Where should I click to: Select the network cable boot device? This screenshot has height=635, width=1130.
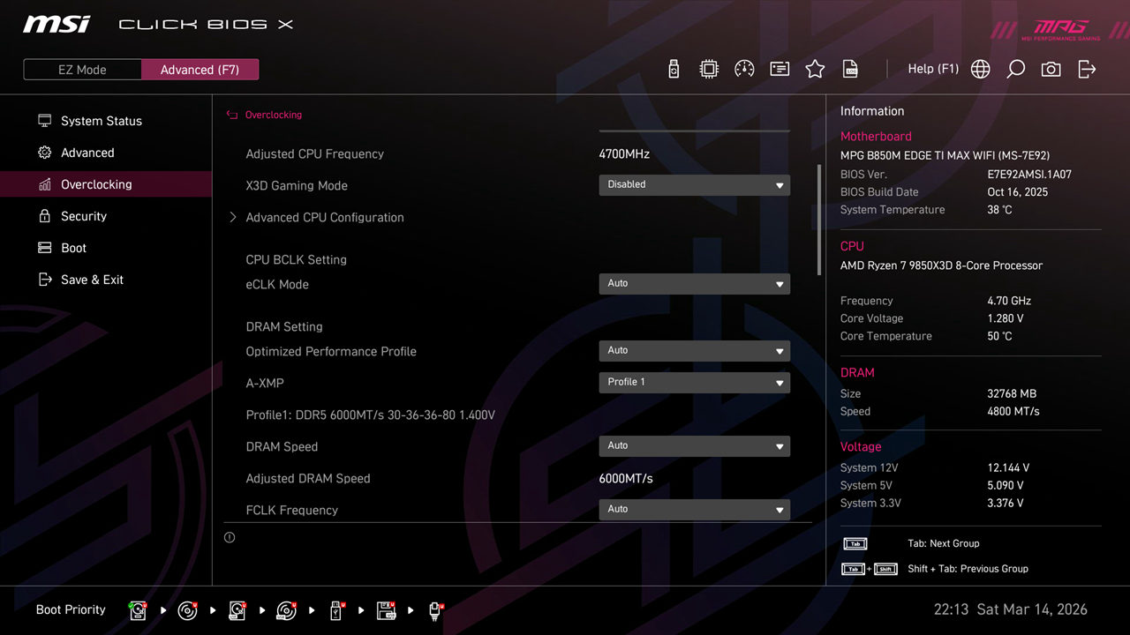point(435,610)
